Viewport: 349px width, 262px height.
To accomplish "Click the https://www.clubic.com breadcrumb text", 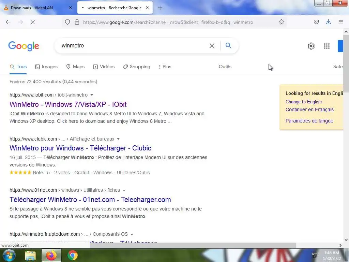I will 33,139.
